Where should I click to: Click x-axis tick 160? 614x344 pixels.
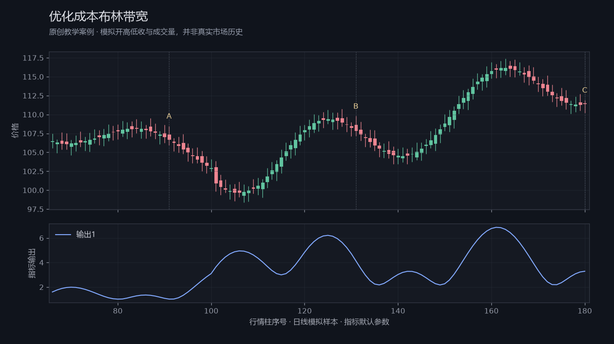[x=491, y=311]
